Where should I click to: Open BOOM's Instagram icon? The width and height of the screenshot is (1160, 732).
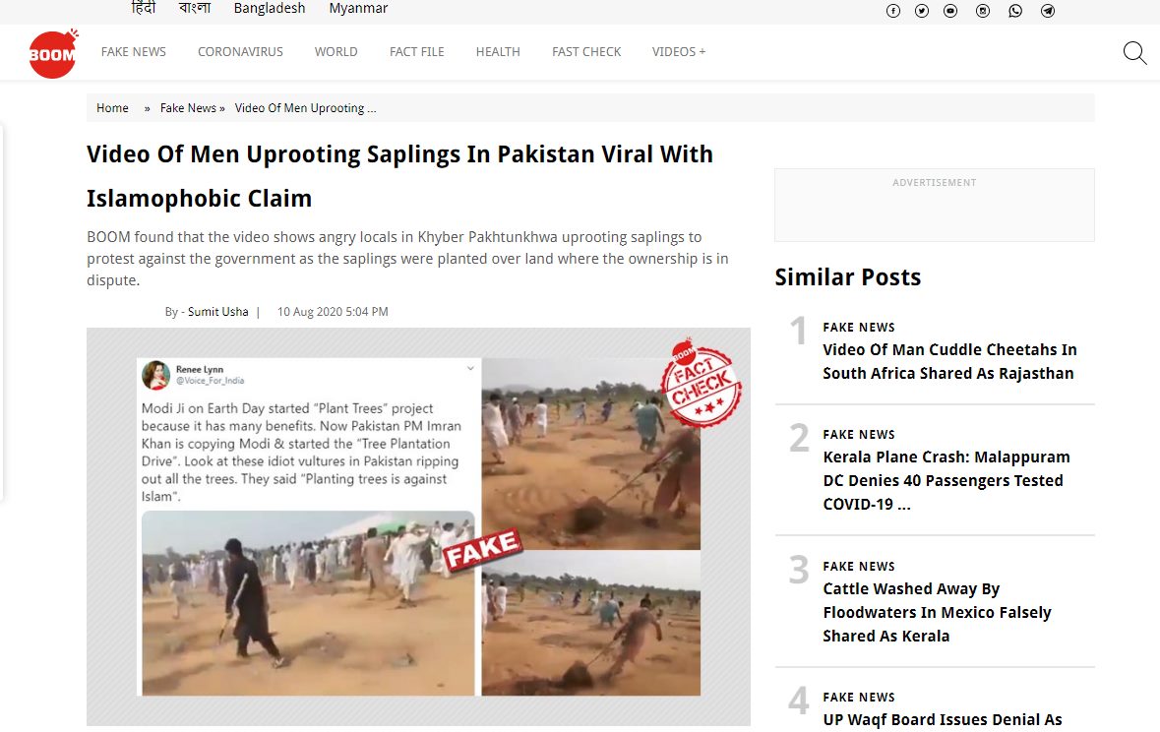coord(983,11)
